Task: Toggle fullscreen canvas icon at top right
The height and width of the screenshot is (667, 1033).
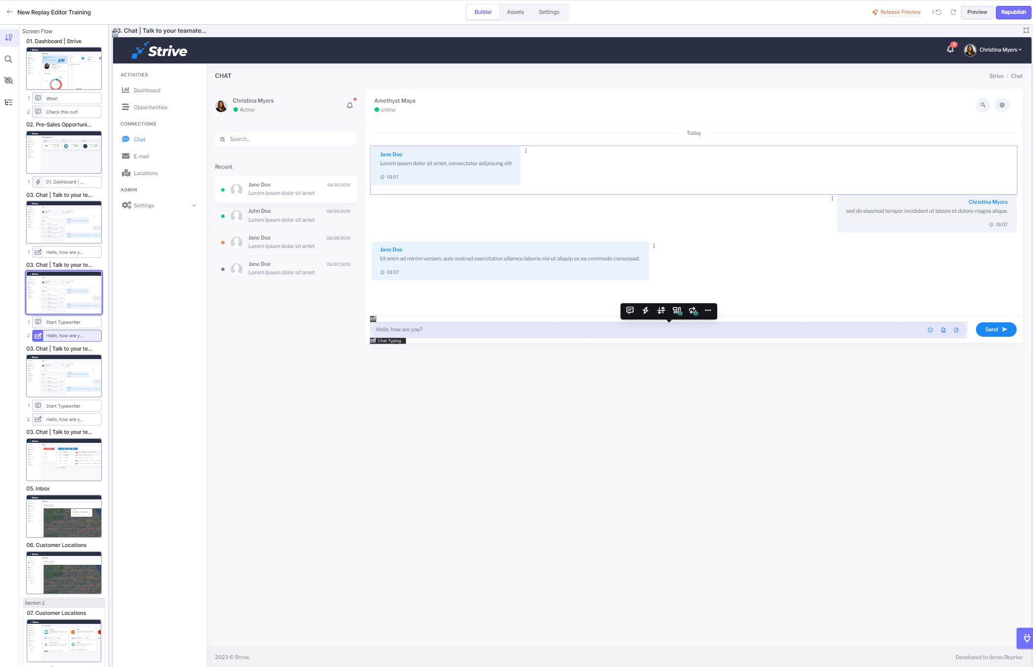Action: (1026, 30)
